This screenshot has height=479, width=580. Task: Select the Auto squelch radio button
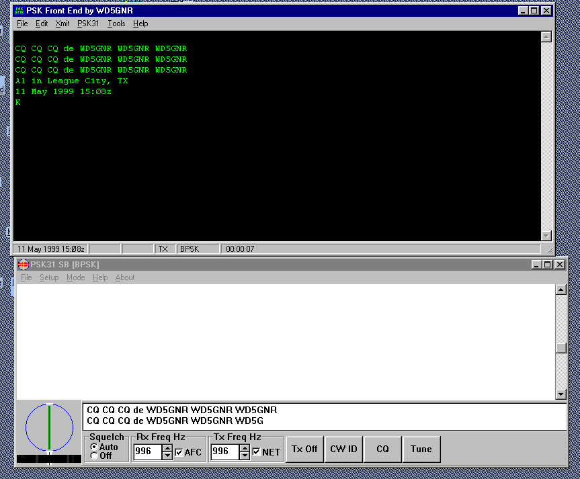(94, 447)
